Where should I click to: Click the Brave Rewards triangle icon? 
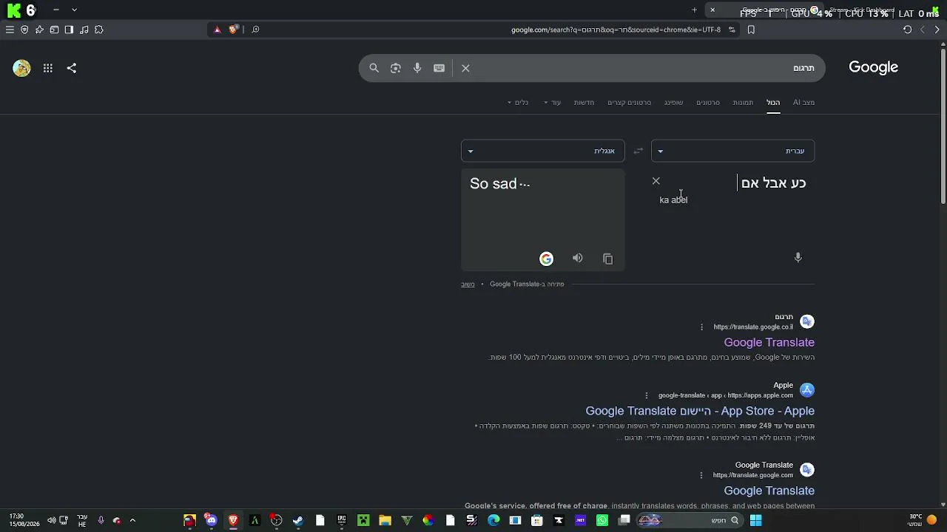tap(217, 30)
